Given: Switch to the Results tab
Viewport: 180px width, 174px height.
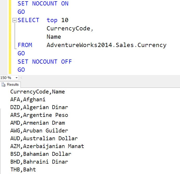Looking at the screenshot, I should [10, 85].
